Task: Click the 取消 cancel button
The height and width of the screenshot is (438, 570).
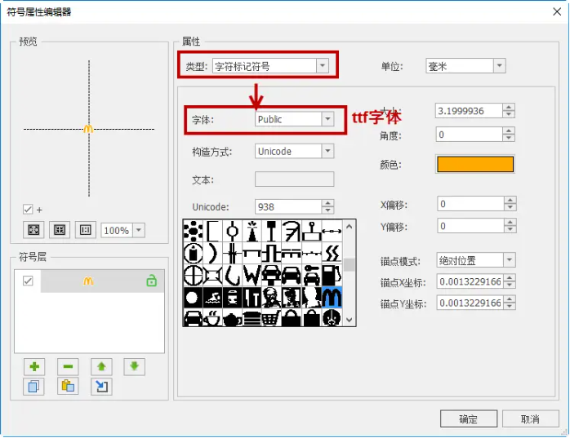Action: tap(530, 418)
